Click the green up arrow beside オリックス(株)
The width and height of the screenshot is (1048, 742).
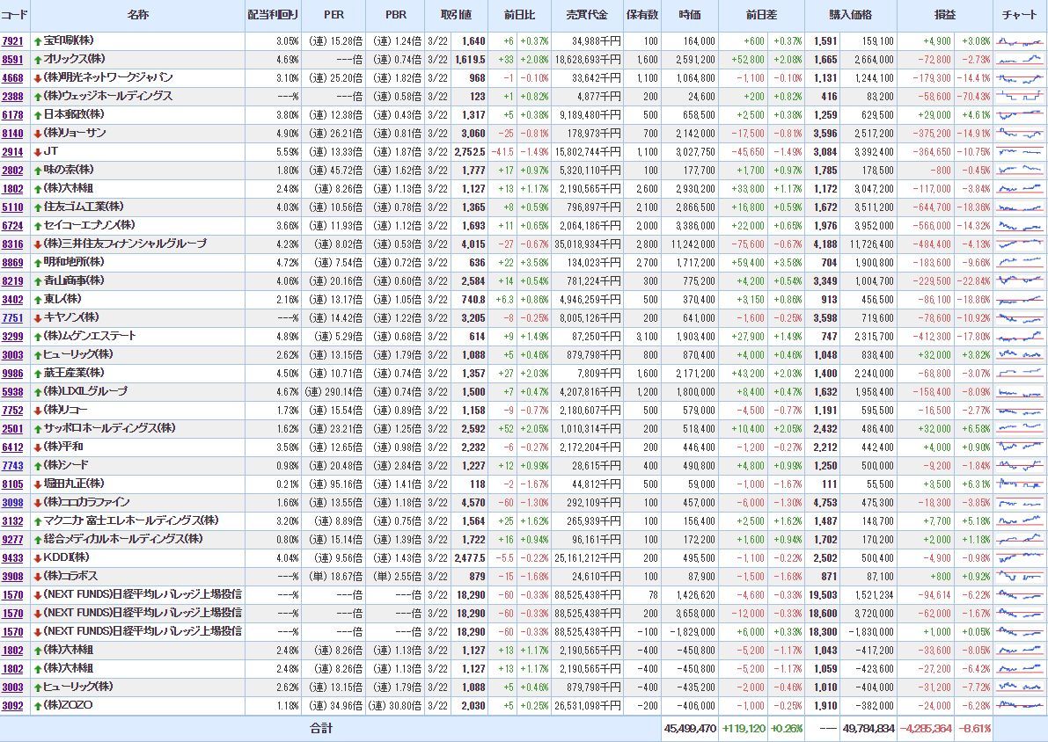(37, 59)
